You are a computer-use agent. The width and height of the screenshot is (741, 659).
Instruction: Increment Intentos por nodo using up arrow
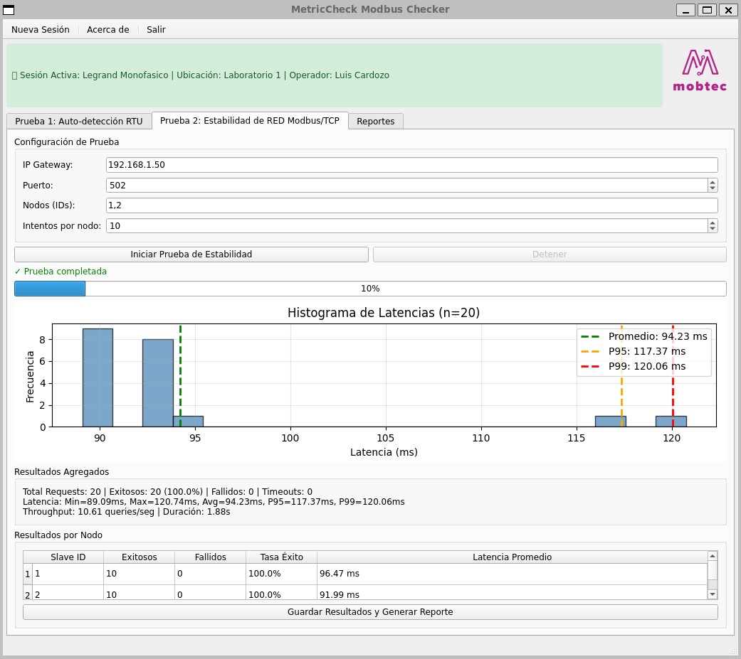[x=713, y=223]
